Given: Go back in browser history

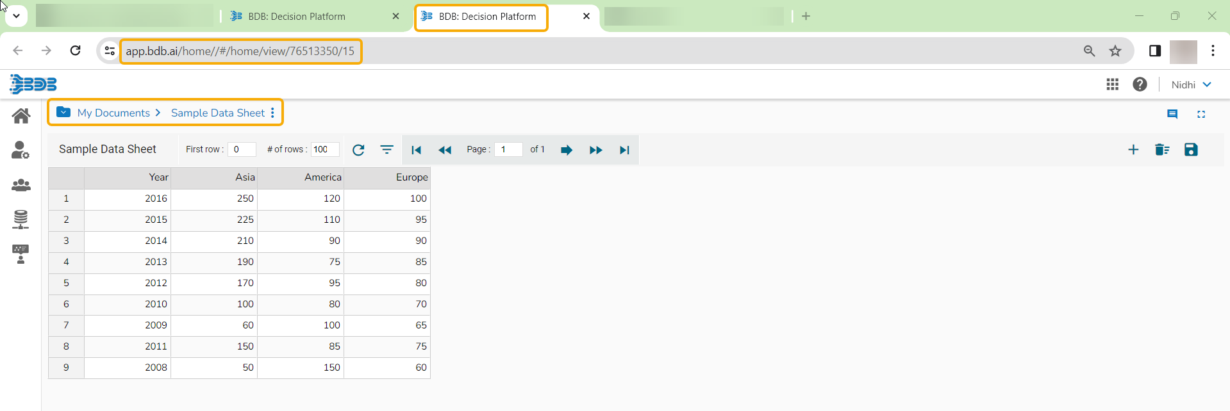Looking at the screenshot, I should pyautogui.click(x=18, y=51).
